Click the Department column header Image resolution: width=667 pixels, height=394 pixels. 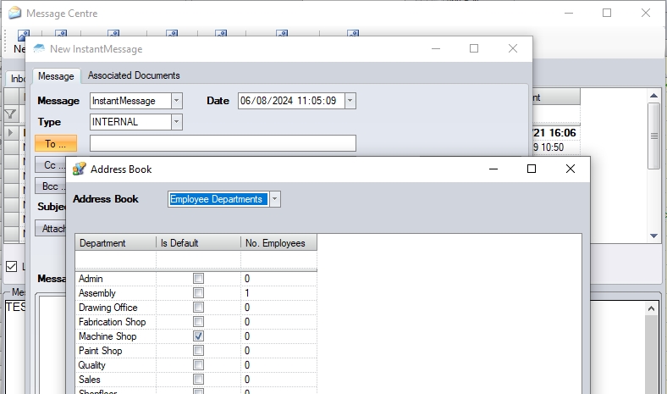tap(115, 243)
